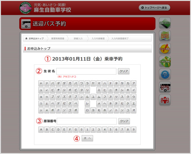
Task: Open the 耳より情報 sidebar icon
Action: [165, 48]
